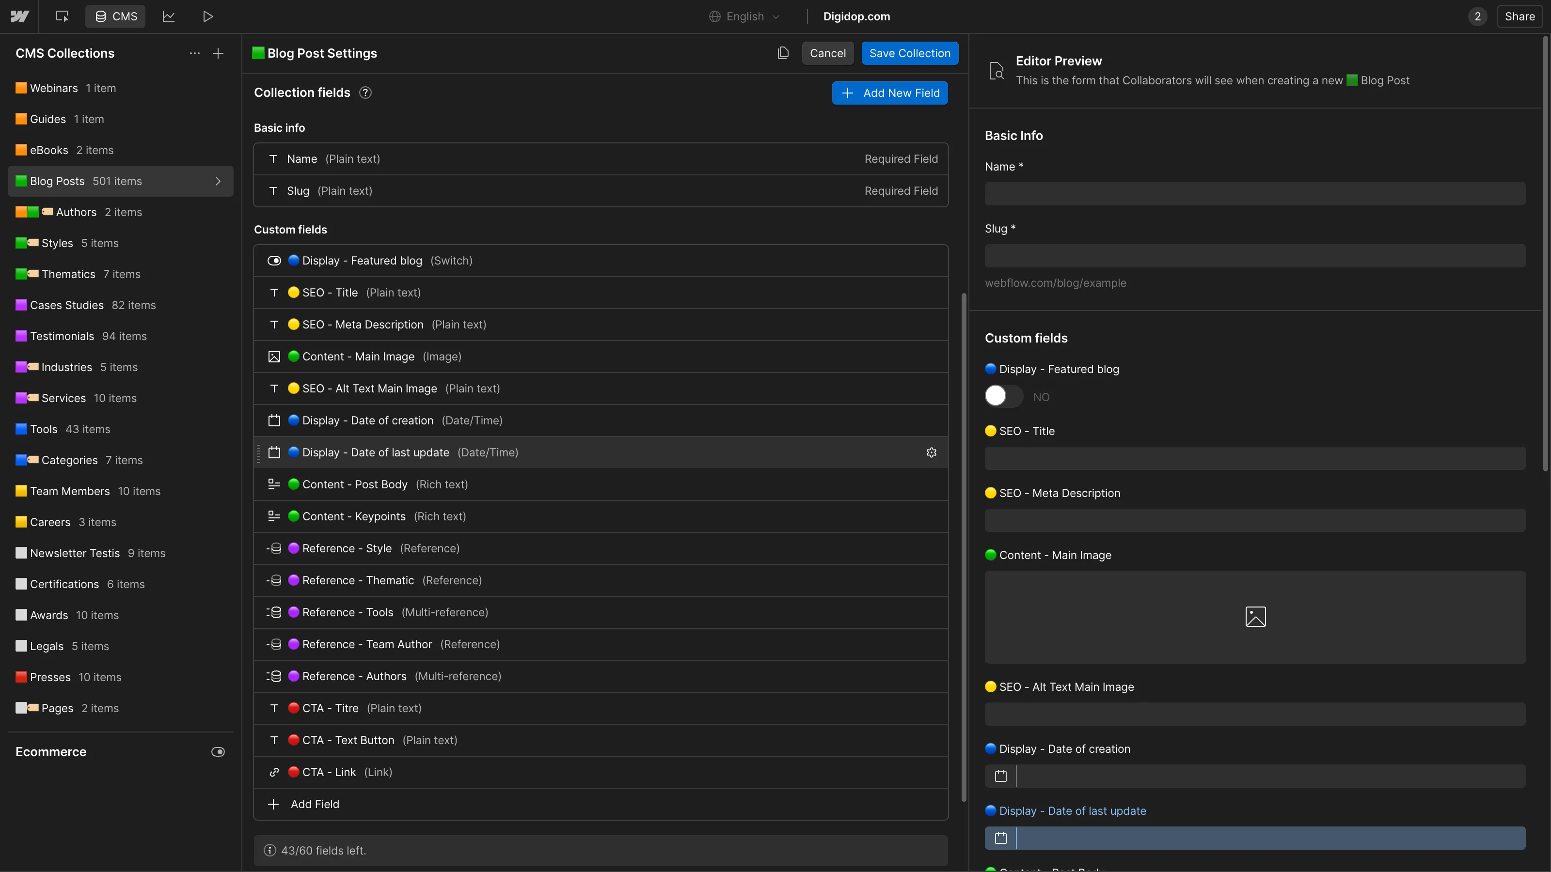
Task: Click the Collection fields scrollbar
Action: (964, 547)
